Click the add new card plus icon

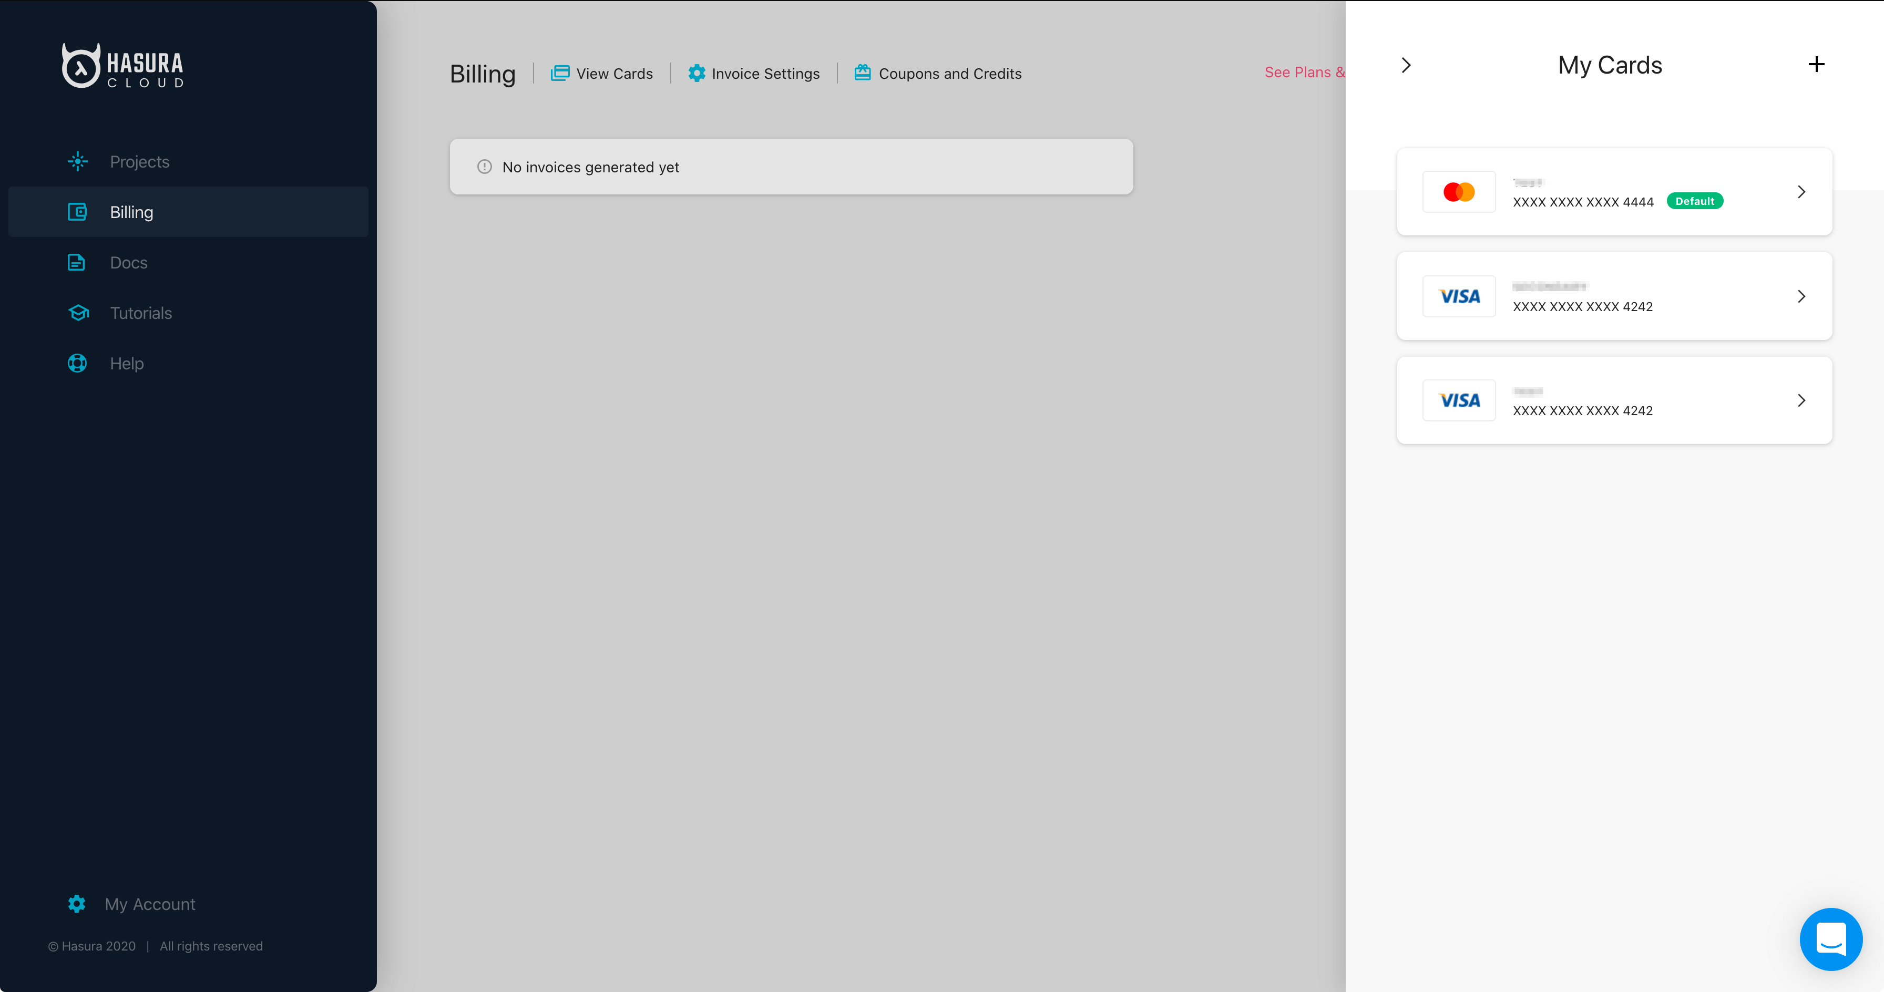click(x=1817, y=65)
